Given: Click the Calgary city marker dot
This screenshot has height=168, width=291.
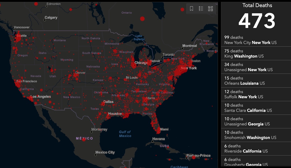Looking at the screenshot, I should point(45,20).
